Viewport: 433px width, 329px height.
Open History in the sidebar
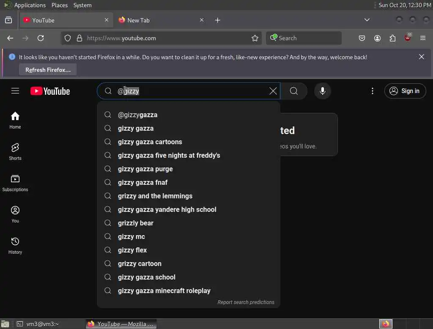[x=15, y=246]
